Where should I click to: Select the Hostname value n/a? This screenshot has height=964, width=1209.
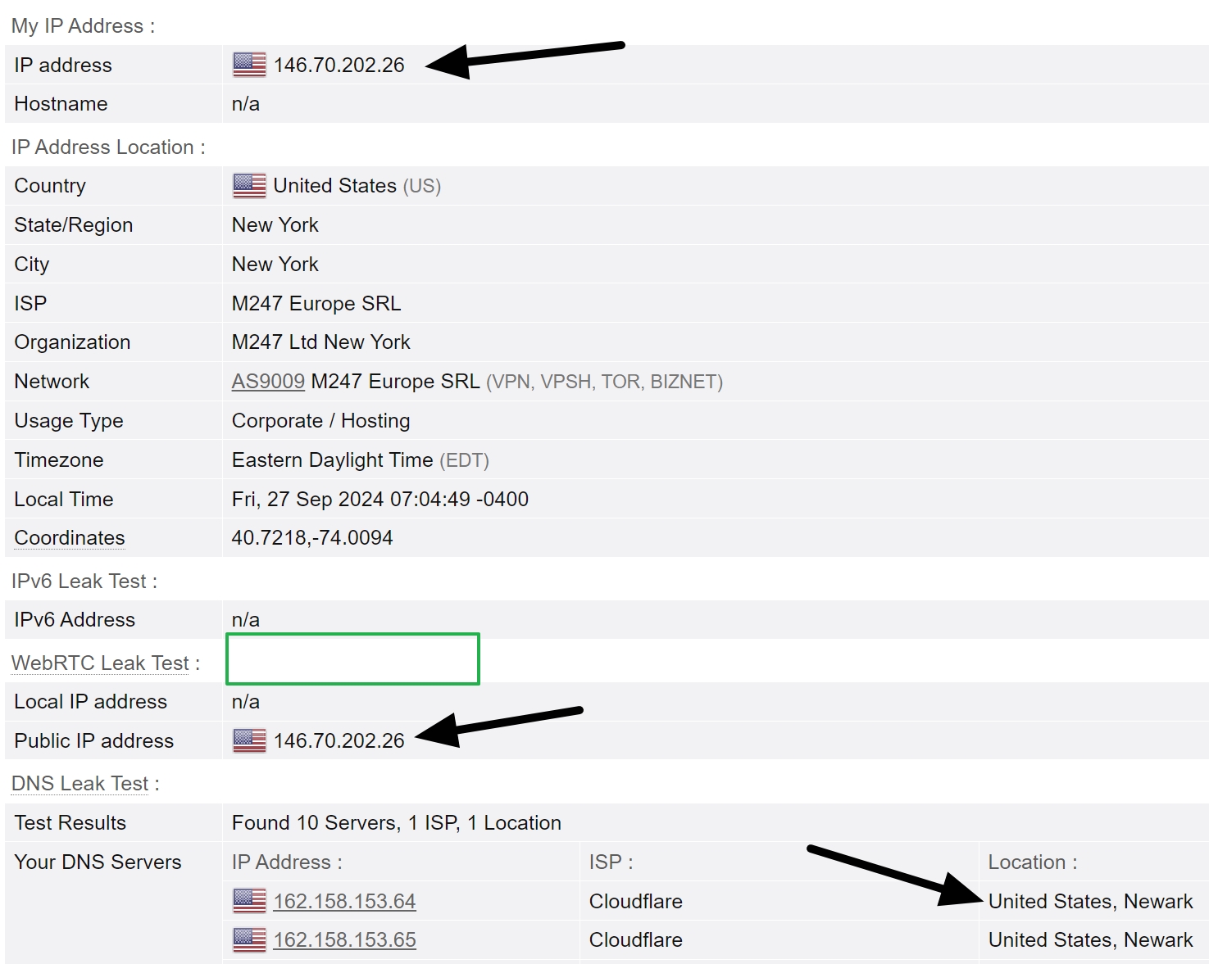point(245,103)
